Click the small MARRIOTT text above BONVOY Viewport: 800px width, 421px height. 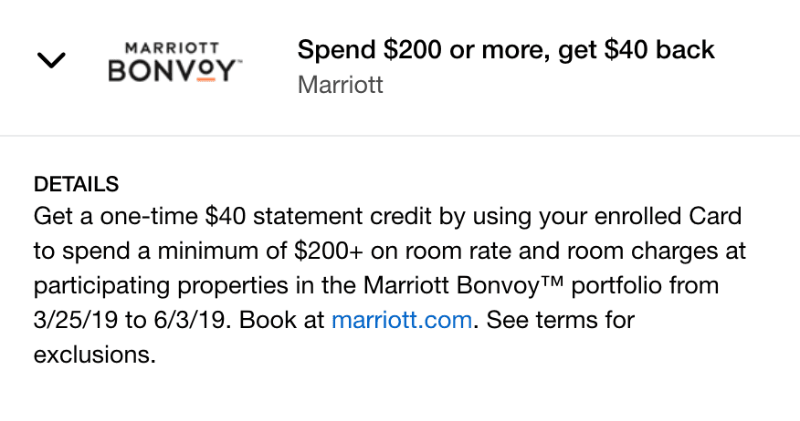pos(173,48)
